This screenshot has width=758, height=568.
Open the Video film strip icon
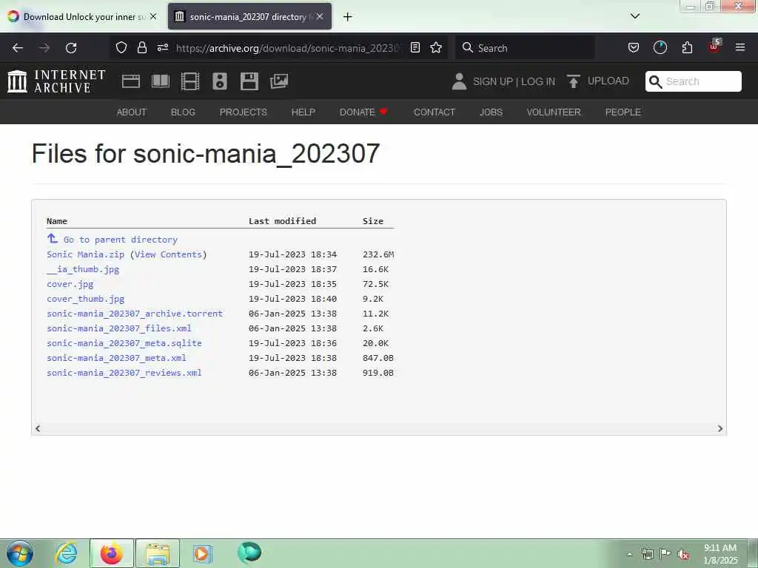tap(190, 81)
